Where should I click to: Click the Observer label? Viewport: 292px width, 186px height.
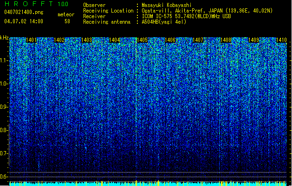[x=94, y=5]
